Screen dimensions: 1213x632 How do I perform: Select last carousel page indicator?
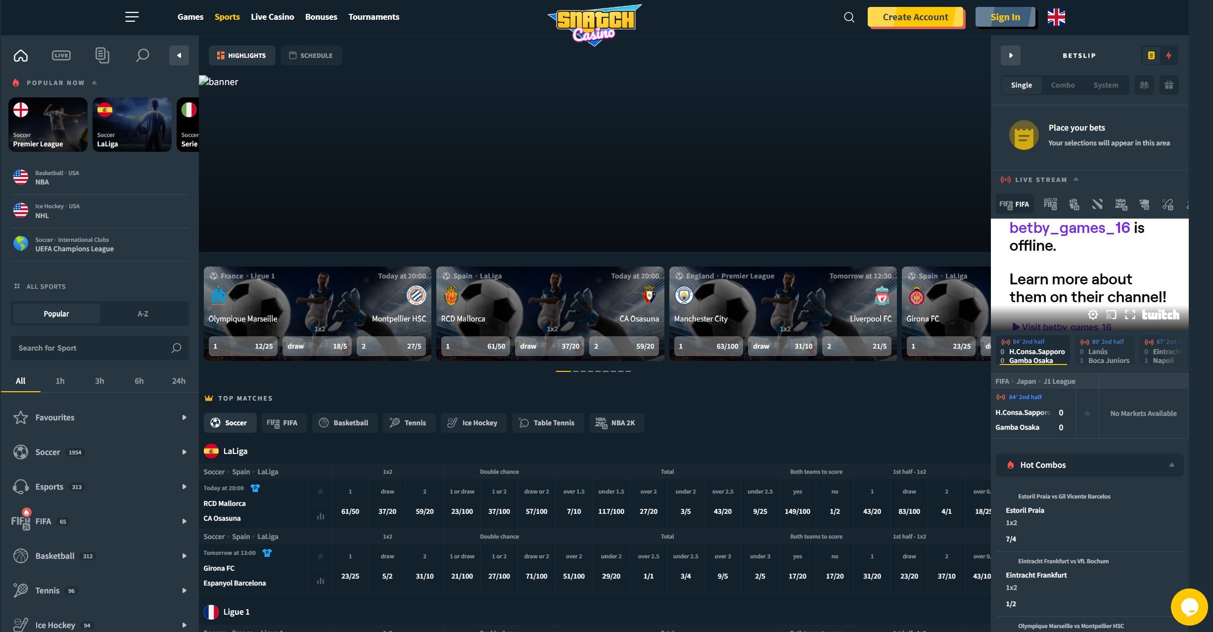pos(628,371)
